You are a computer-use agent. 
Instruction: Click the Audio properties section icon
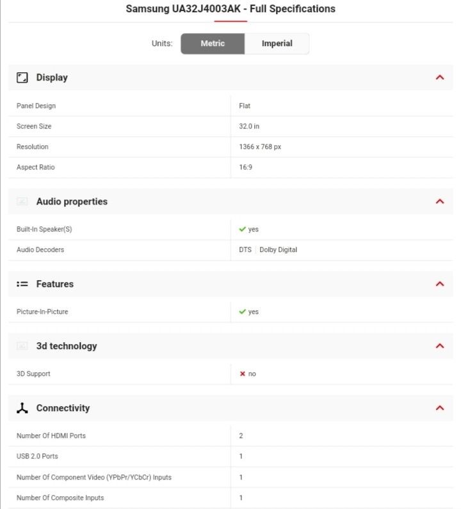click(22, 201)
